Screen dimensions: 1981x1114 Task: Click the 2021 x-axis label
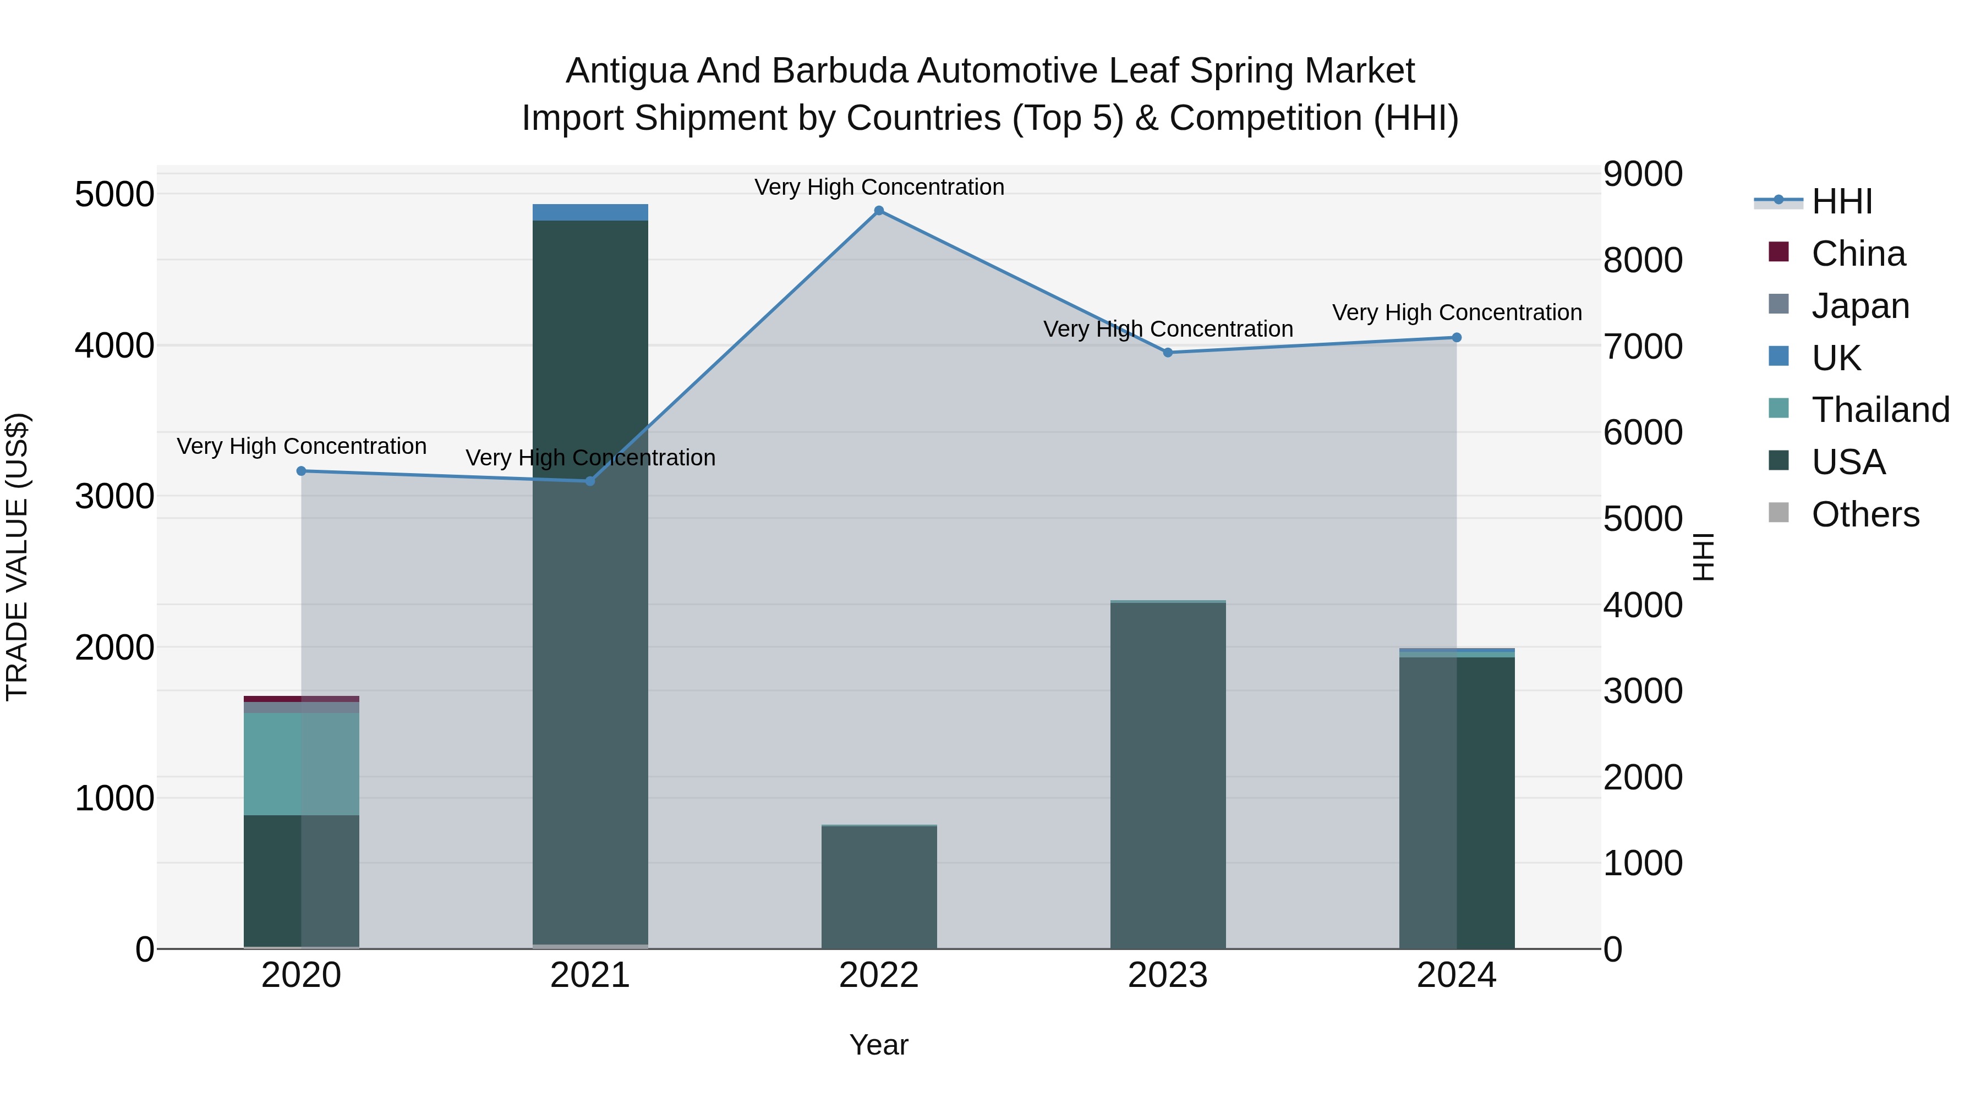(x=590, y=975)
